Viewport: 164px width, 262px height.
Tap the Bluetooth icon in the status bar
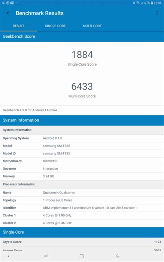[134, 3]
